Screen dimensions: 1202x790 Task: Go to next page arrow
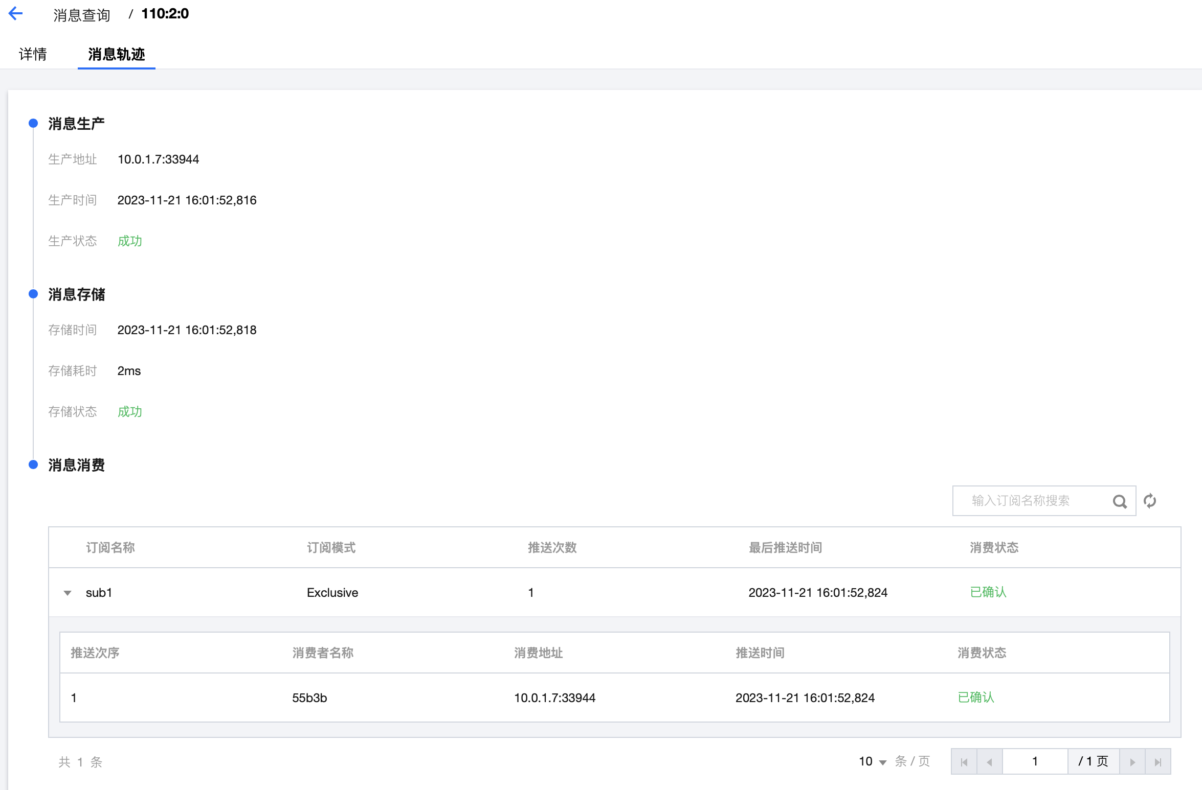point(1132,762)
